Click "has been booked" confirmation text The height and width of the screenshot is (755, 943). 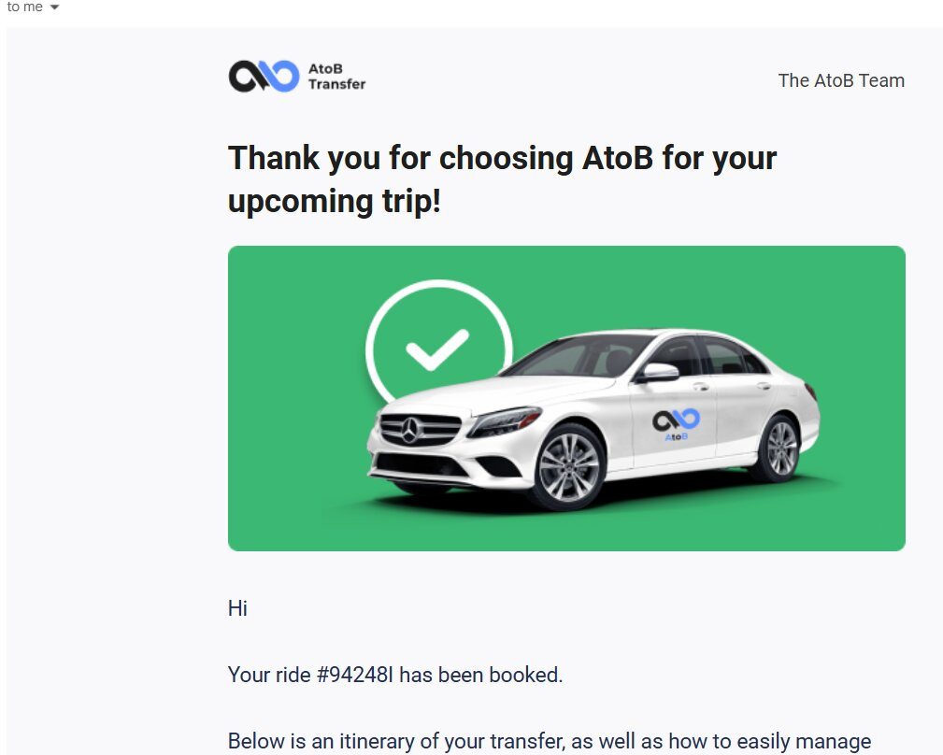click(480, 675)
